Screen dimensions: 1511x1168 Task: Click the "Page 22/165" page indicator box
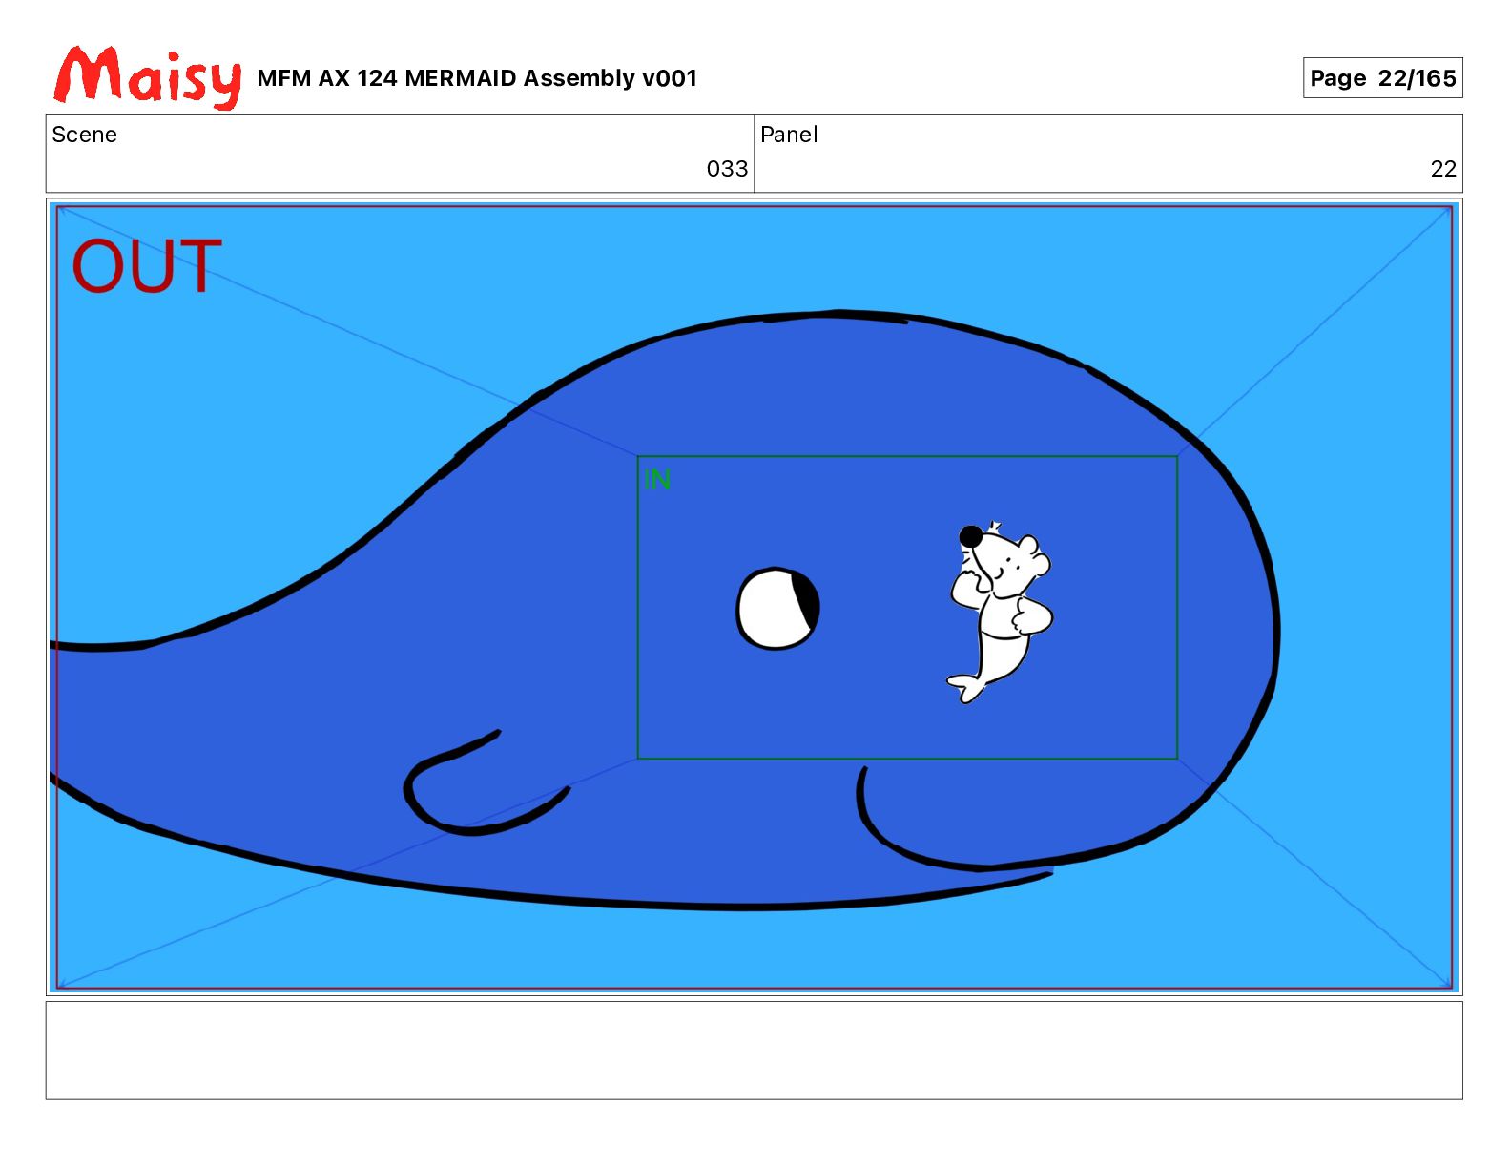click(x=1382, y=78)
